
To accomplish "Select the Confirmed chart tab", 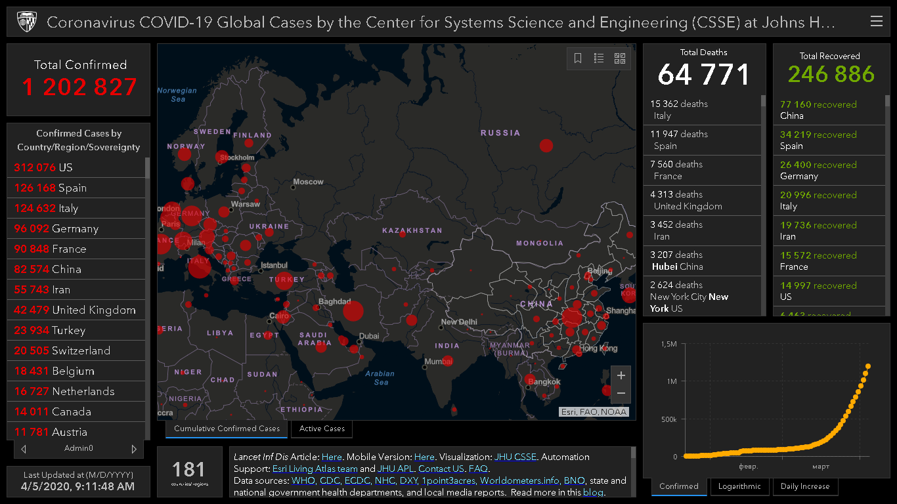I will (678, 486).
